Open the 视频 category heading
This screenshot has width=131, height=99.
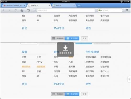click(x=24, y=52)
